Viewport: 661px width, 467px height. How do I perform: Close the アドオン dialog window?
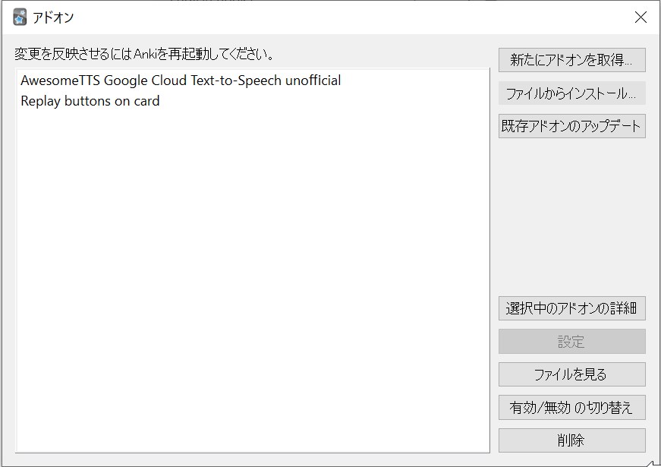tap(641, 17)
